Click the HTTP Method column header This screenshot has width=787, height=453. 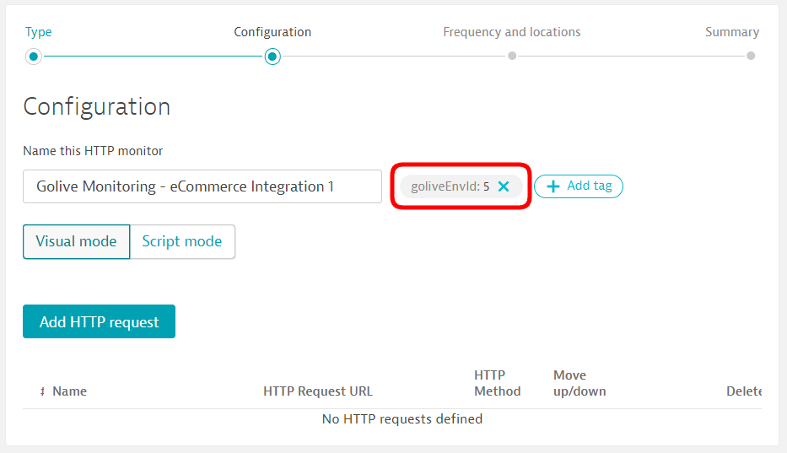[497, 383]
